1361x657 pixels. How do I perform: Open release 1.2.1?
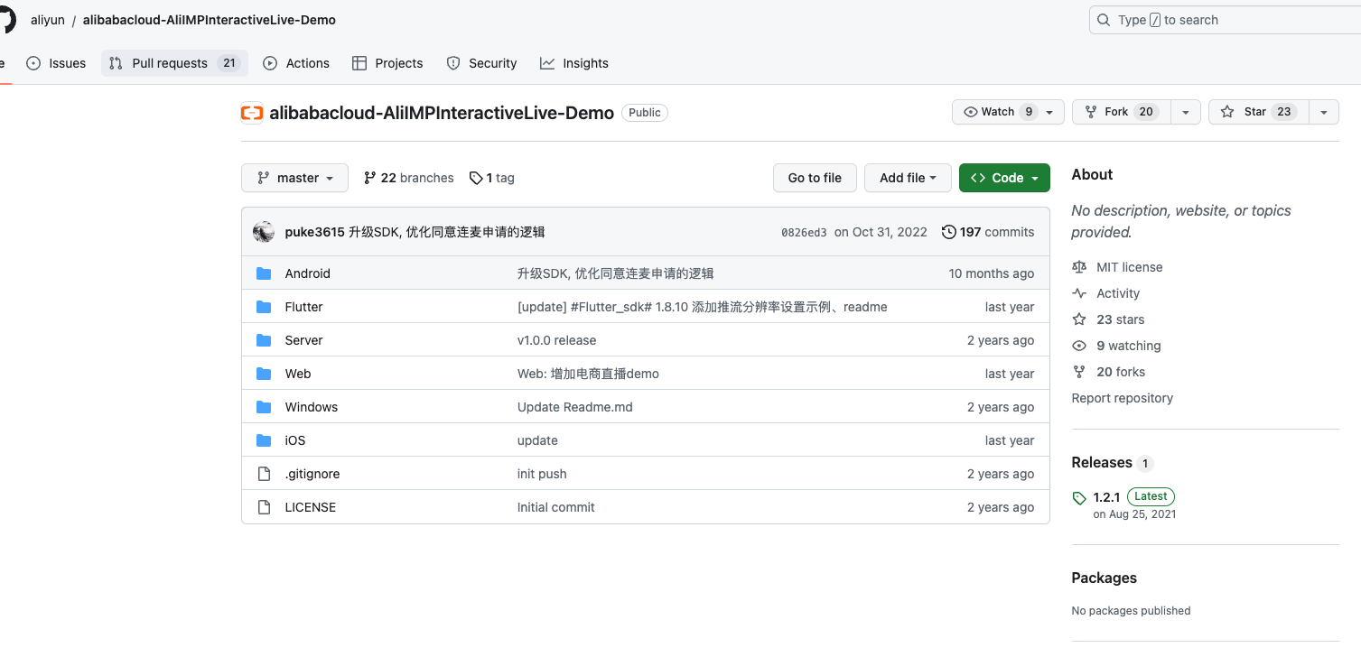[1106, 497]
